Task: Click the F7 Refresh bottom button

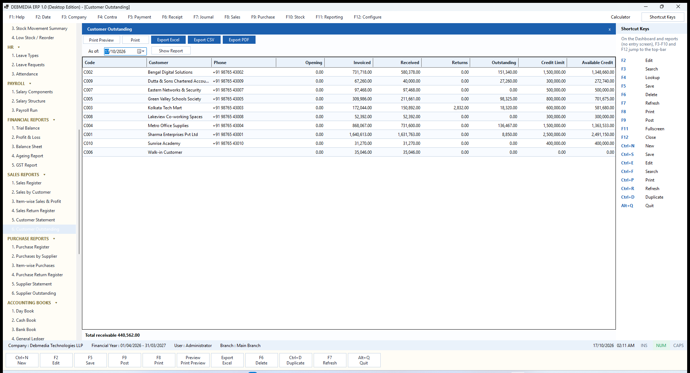Action: [330, 360]
